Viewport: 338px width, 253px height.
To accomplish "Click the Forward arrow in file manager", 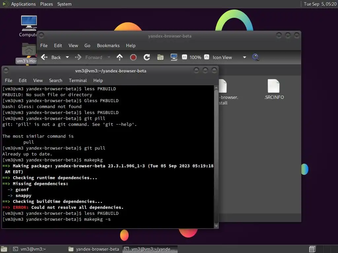I will click(78, 57).
